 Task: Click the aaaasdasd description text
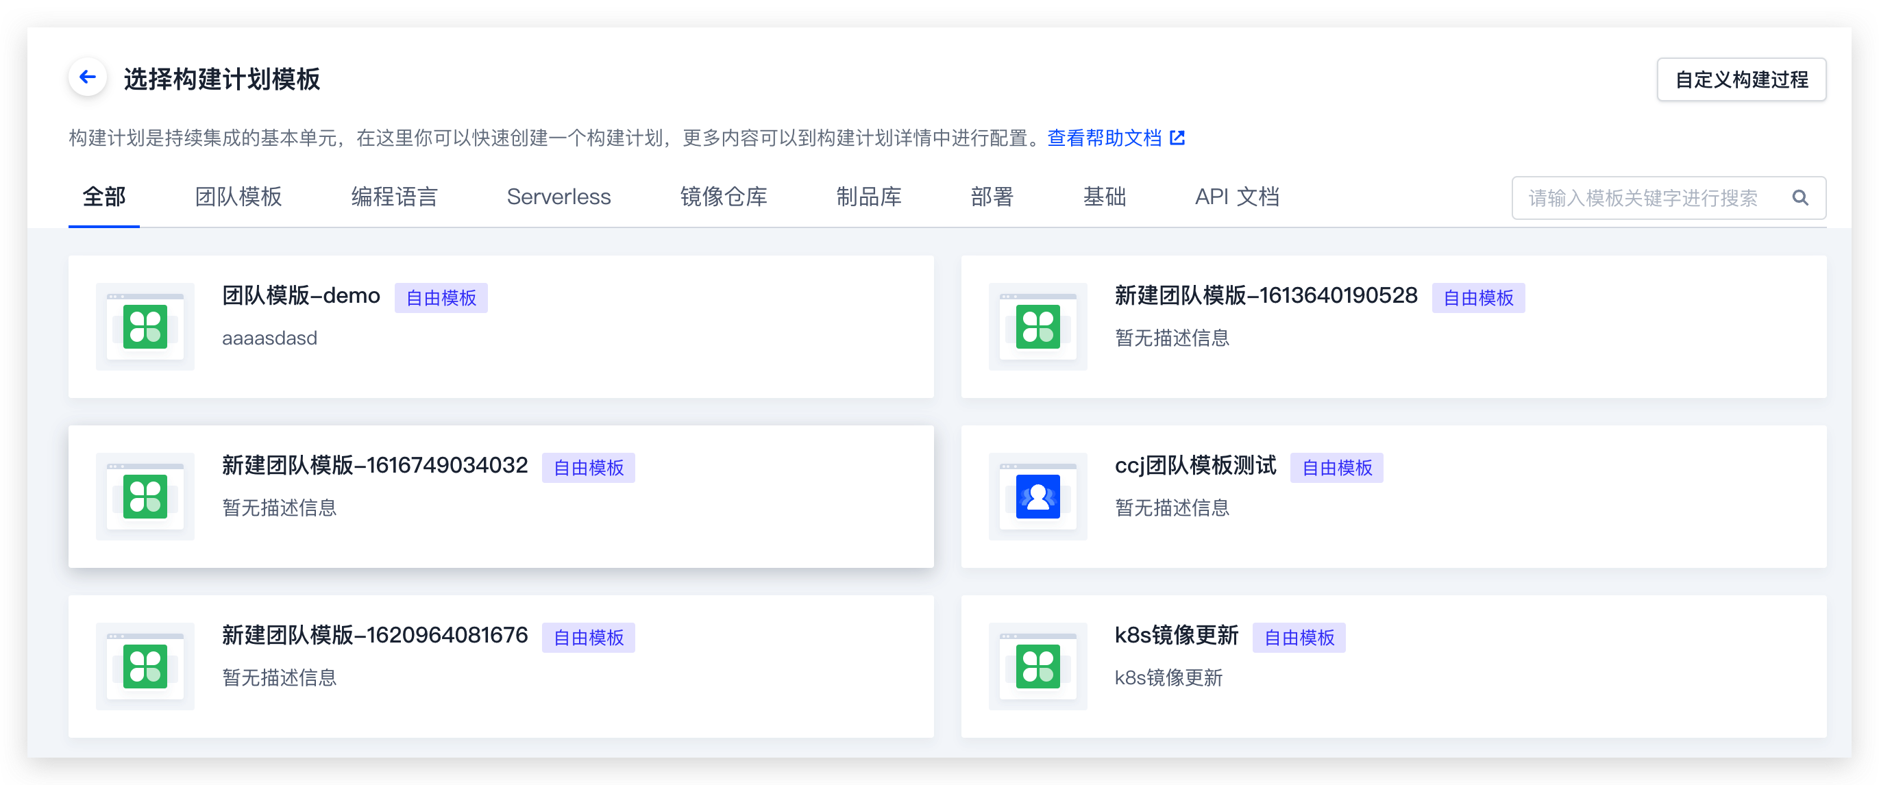[x=270, y=338]
